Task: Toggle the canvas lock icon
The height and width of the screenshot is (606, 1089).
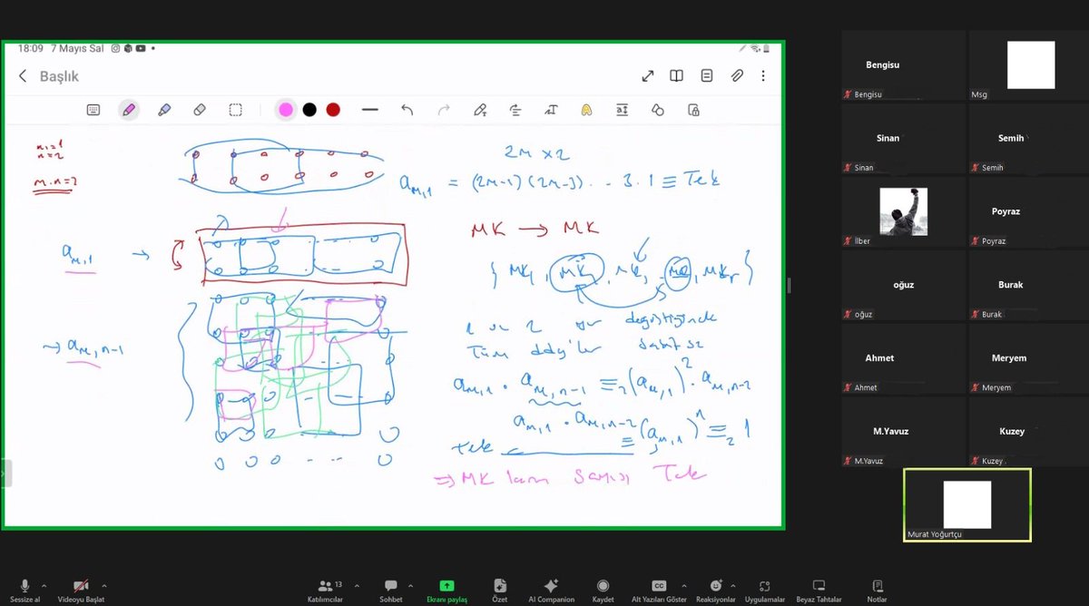Action: pyautogui.click(x=693, y=110)
